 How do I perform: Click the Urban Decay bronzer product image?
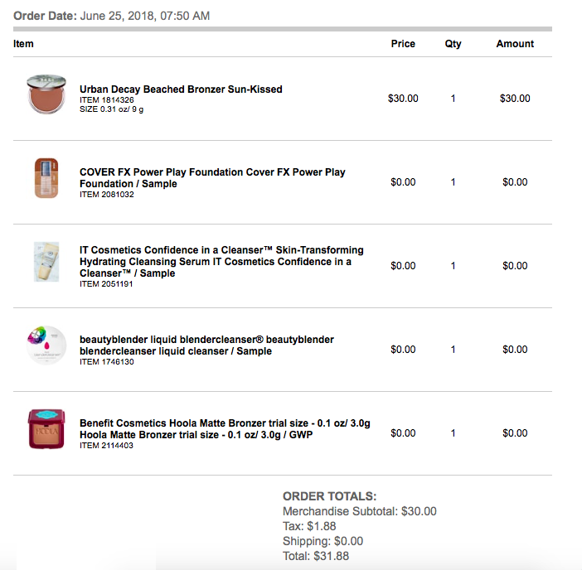(x=46, y=94)
